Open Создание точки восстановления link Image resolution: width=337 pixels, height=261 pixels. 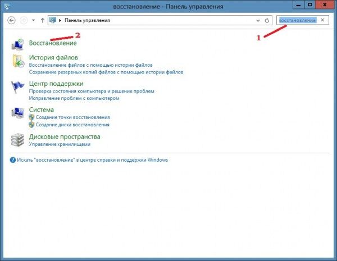pos(72,117)
